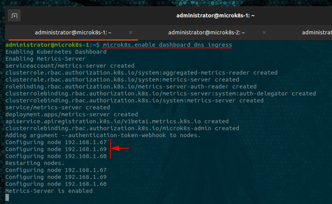
Task: Click the apiservice v1beta1.metrics.k8s.io created line
Action: click(x=117, y=122)
